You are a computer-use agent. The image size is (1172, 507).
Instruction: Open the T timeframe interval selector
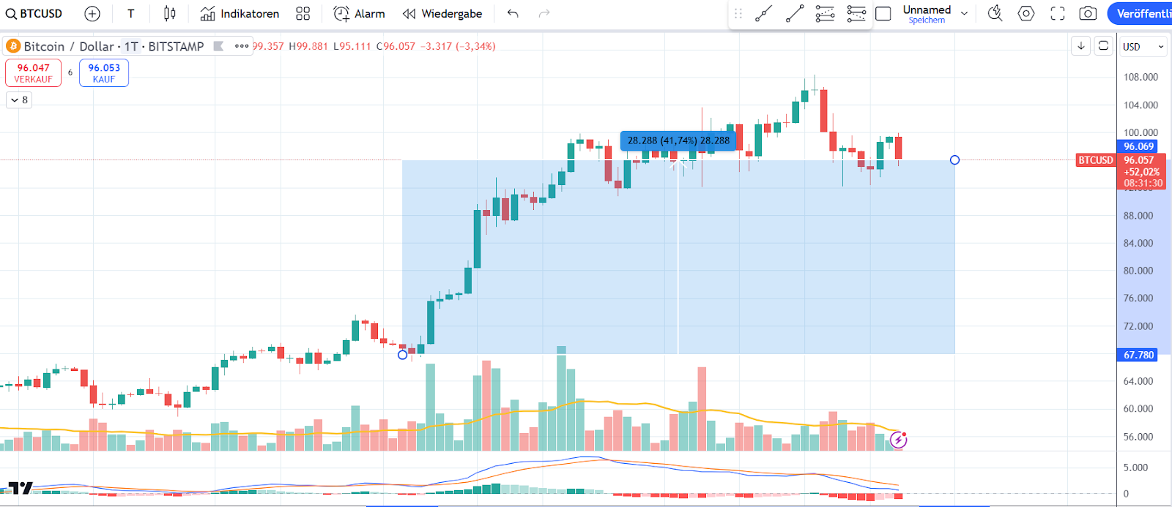pyautogui.click(x=131, y=13)
